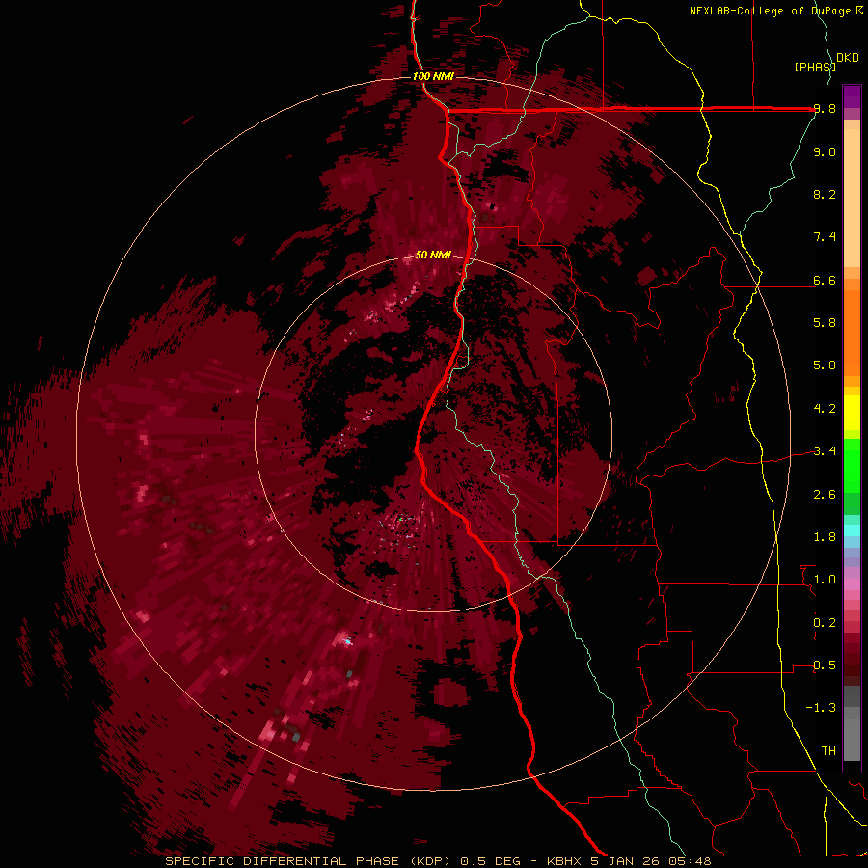The image size is (868, 868).
Task: Select the bright green segment of the color scale
Action: [x=852, y=466]
